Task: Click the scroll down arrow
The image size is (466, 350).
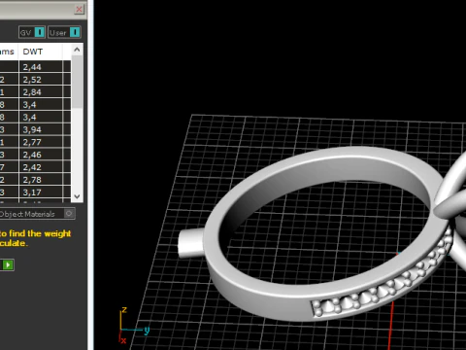Action: pyautogui.click(x=77, y=196)
